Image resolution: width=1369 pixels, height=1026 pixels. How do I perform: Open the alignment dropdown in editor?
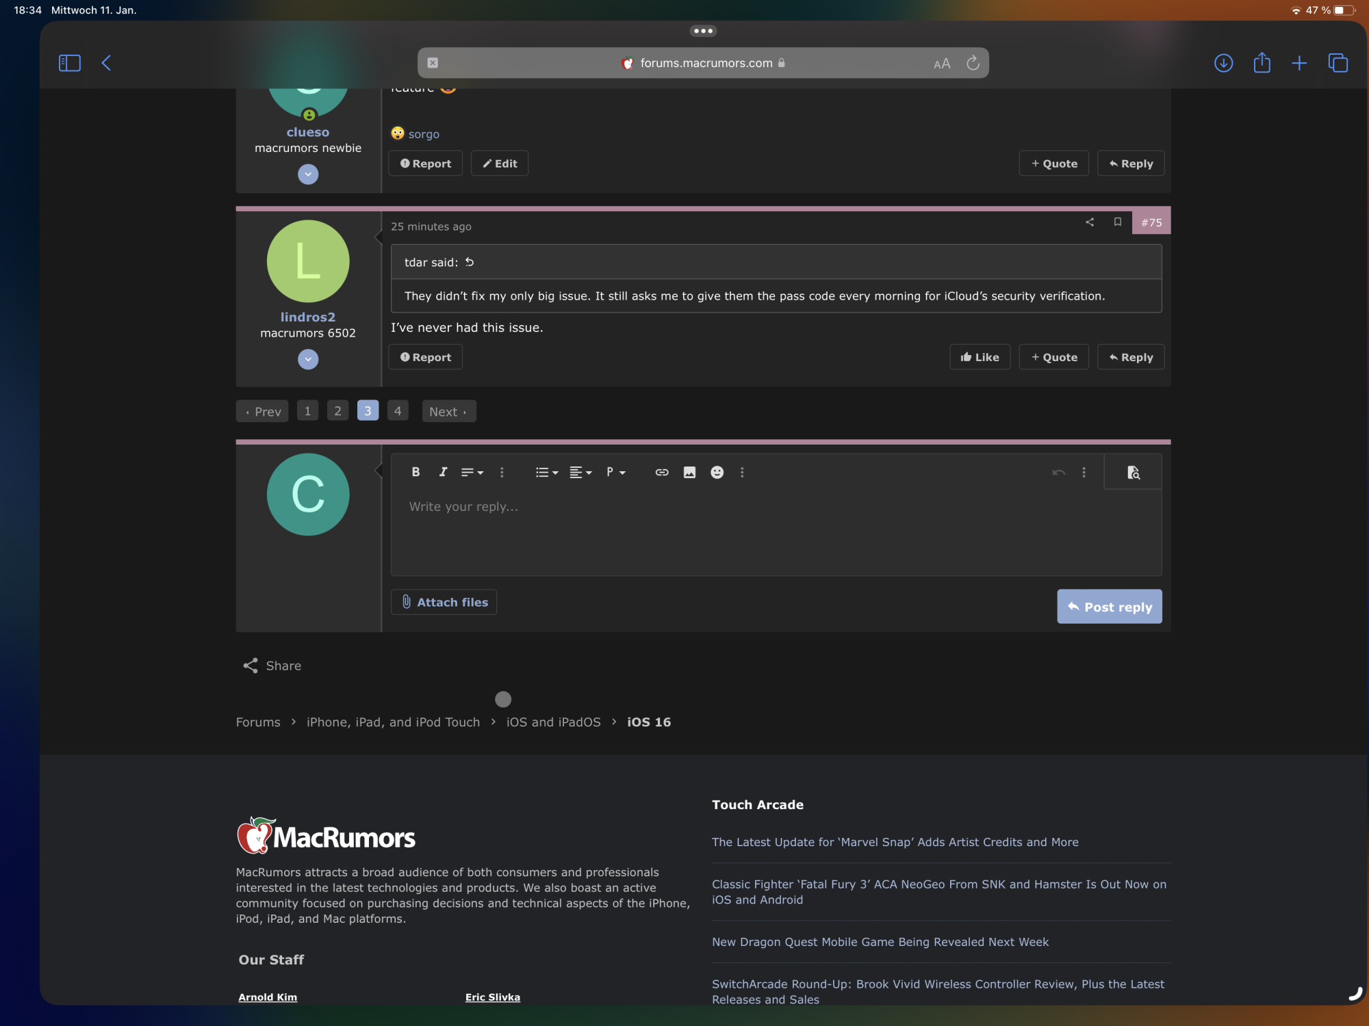(580, 472)
